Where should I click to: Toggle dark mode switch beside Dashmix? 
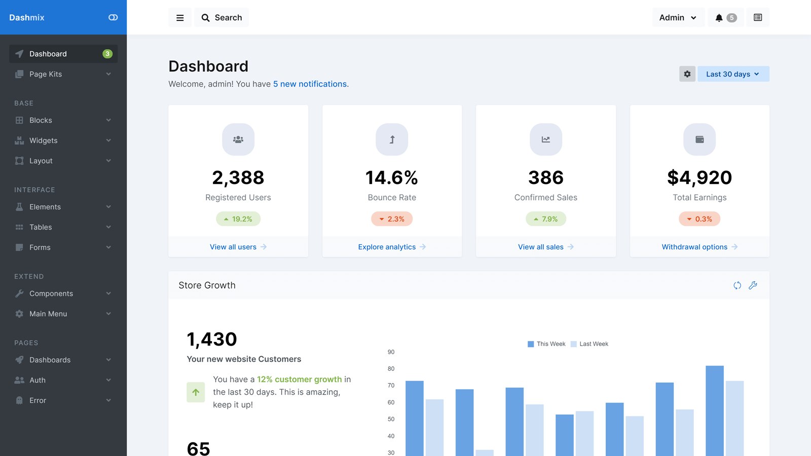pos(113,17)
